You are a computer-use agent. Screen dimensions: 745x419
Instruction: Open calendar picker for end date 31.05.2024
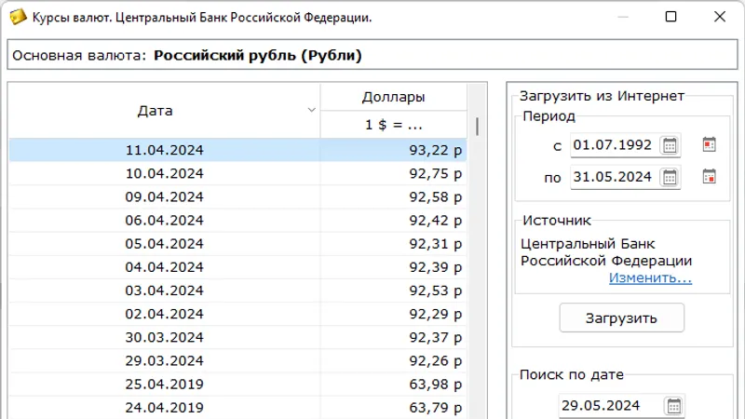pyautogui.click(x=670, y=177)
